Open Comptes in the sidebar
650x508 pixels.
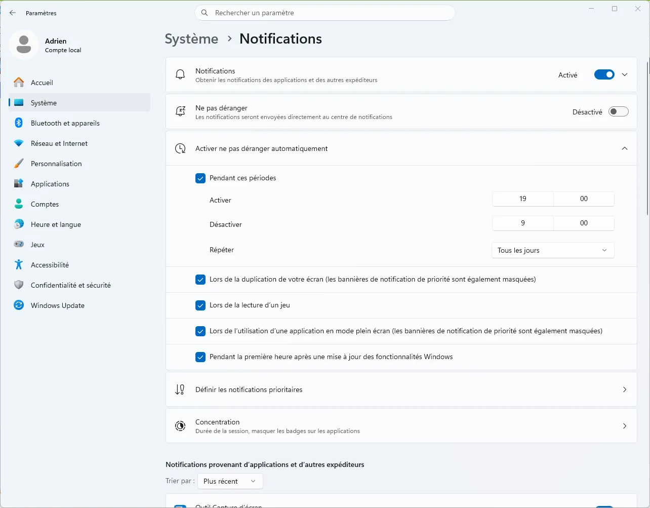[79, 204]
